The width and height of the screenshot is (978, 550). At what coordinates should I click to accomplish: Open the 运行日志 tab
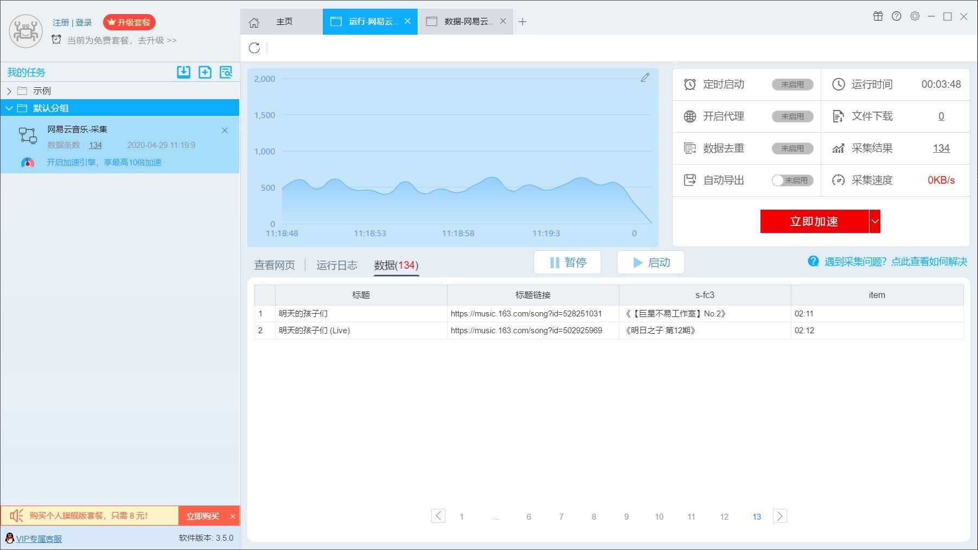click(x=337, y=265)
